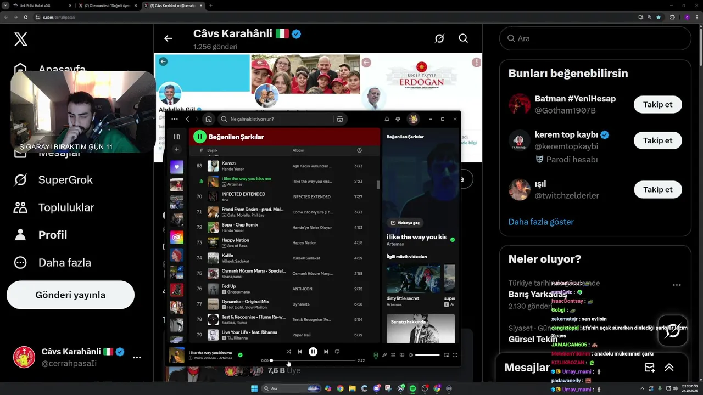Open SuperGrok in X sidebar

[x=53, y=180]
